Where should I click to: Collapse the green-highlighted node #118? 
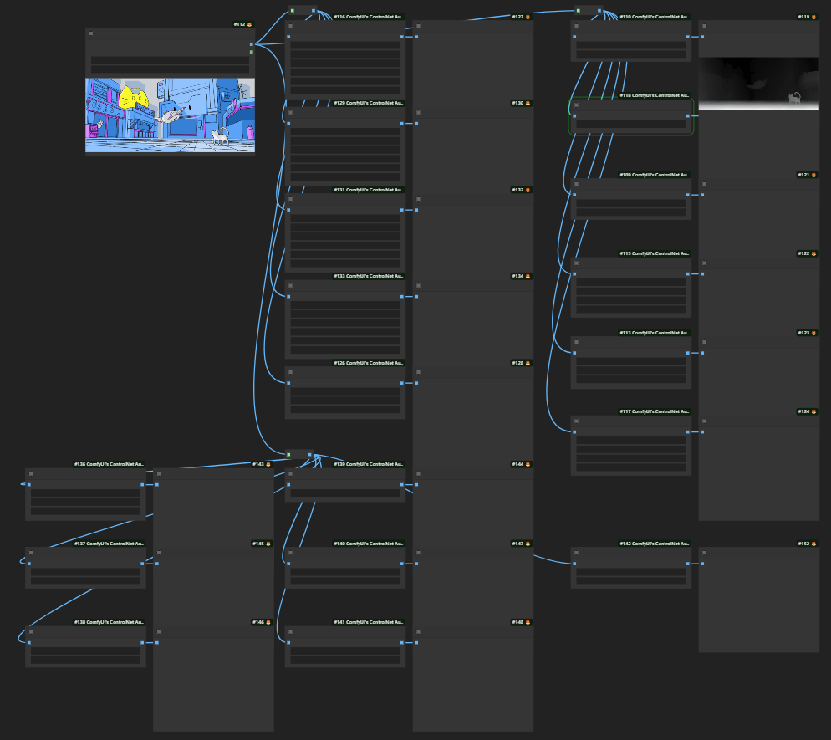pos(576,105)
